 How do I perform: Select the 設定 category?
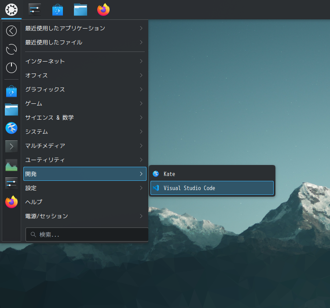pyautogui.click(x=84, y=188)
